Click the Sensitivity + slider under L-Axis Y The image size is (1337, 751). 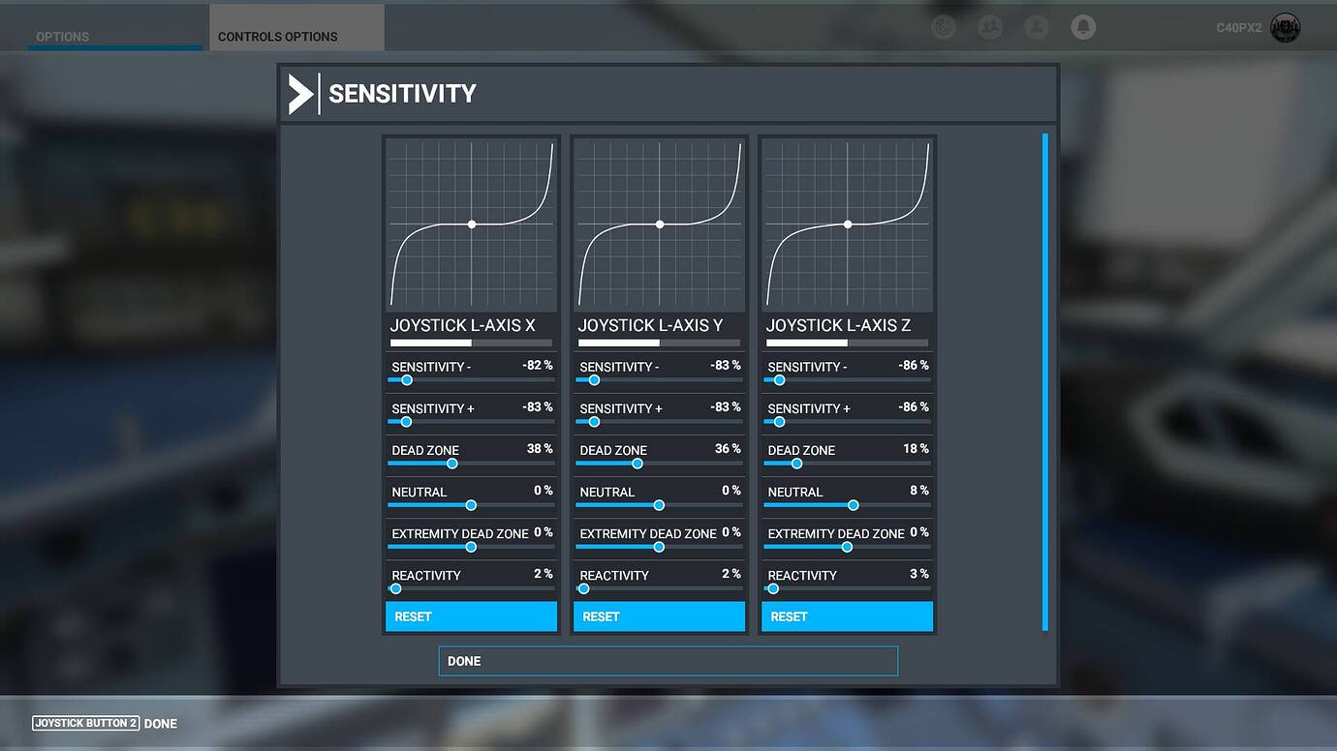click(594, 422)
